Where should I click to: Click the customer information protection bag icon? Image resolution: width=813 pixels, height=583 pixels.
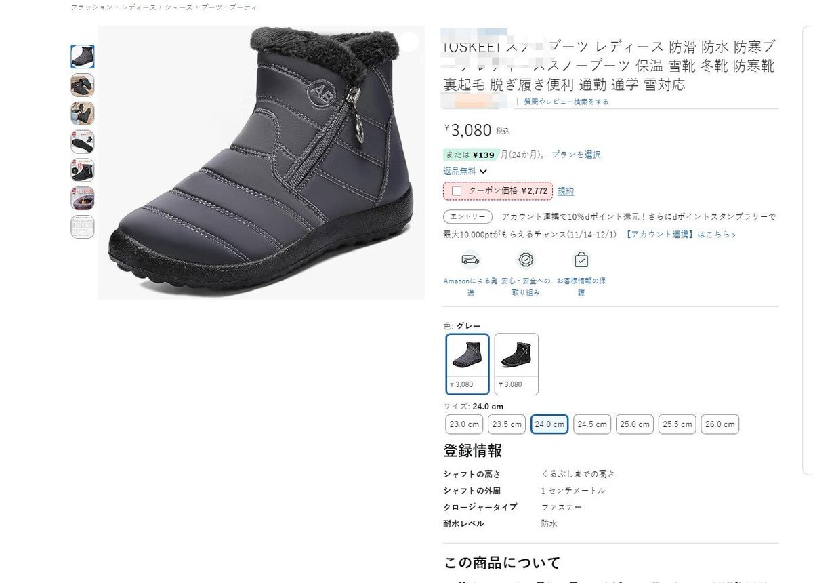pyautogui.click(x=581, y=260)
